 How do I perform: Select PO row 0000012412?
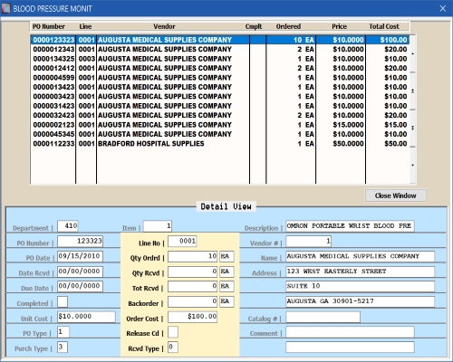coord(220,68)
